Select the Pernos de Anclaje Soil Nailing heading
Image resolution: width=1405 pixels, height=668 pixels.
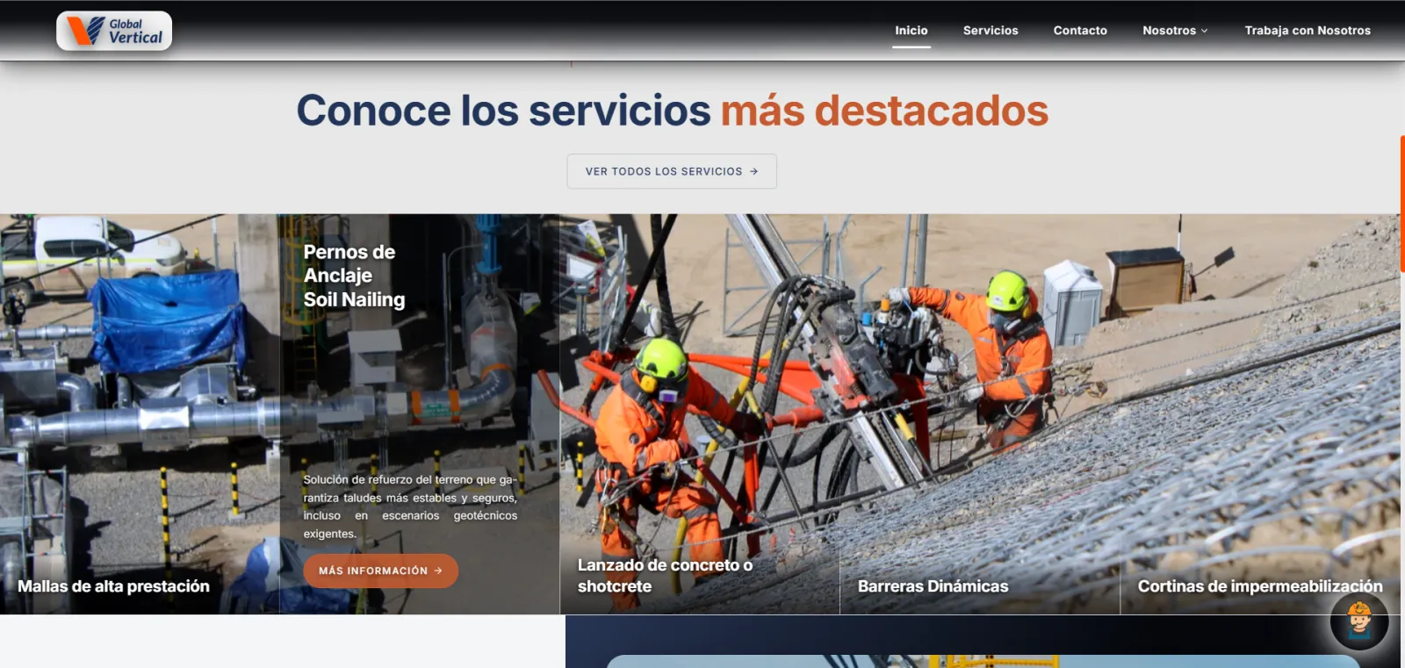tap(354, 276)
